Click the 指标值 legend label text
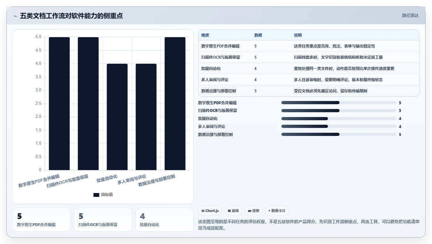 pyautogui.click(x=107, y=195)
